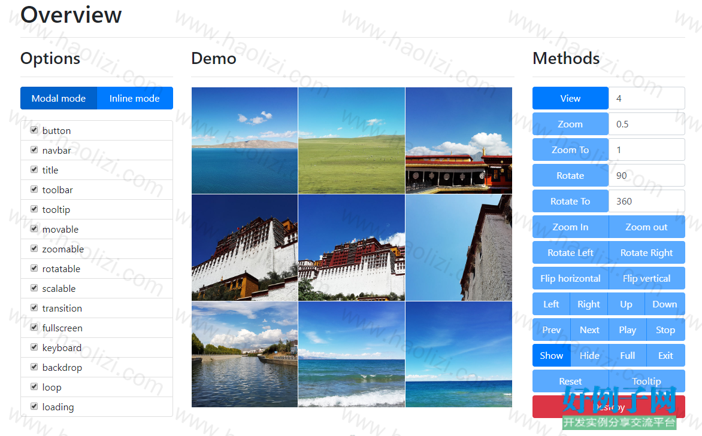Click the Full button

point(628,355)
